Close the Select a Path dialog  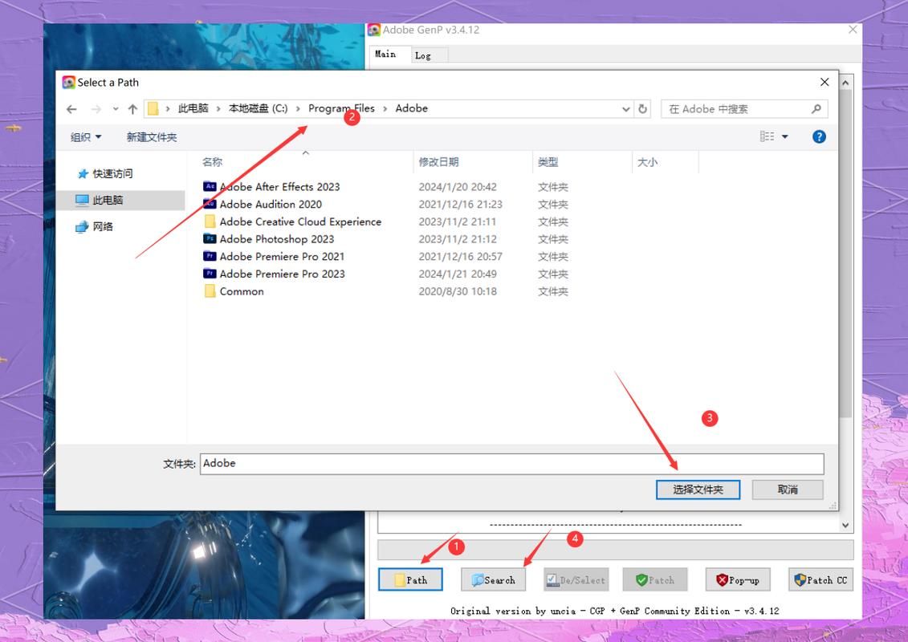coord(825,82)
